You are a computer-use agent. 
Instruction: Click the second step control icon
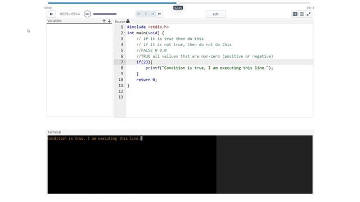click(x=146, y=13)
